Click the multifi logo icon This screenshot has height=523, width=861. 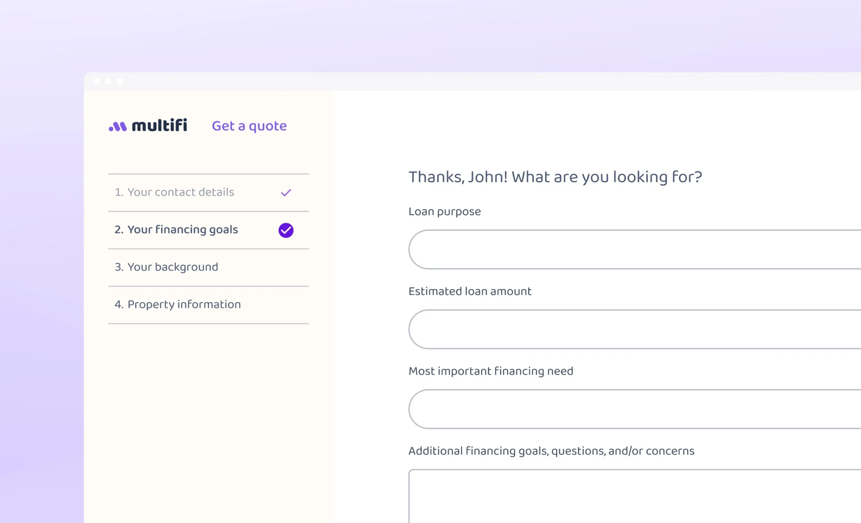click(117, 126)
